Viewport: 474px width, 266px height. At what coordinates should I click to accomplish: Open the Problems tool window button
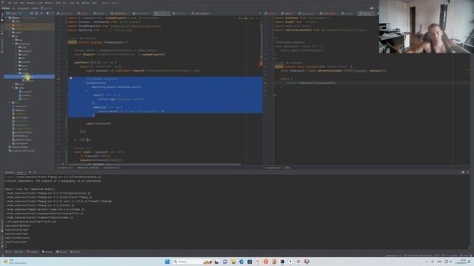tap(33, 252)
